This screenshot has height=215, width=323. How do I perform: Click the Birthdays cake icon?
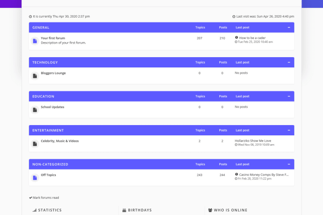(124, 210)
